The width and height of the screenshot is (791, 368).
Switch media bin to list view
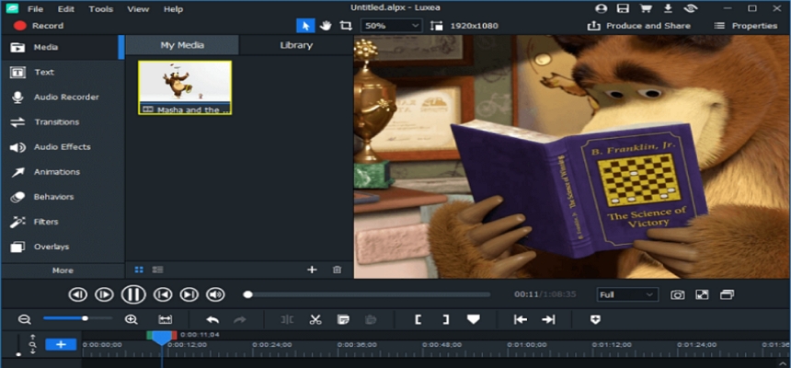pyautogui.click(x=157, y=270)
